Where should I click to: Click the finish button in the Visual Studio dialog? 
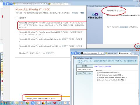point(138,46)
